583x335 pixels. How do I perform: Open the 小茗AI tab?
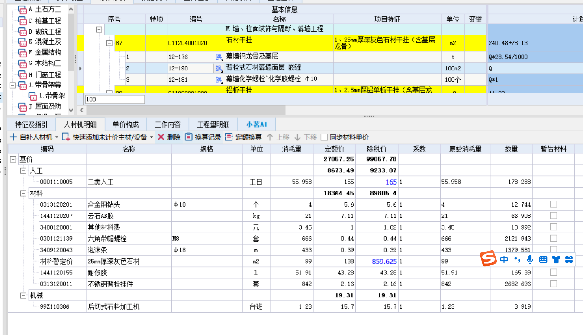(x=257, y=124)
